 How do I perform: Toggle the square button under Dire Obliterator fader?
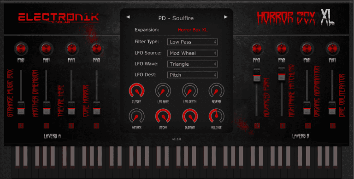click(x=332, y=125)
